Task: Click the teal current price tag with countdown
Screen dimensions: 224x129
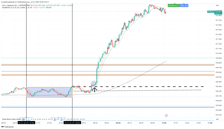Action: pos(218,12)
